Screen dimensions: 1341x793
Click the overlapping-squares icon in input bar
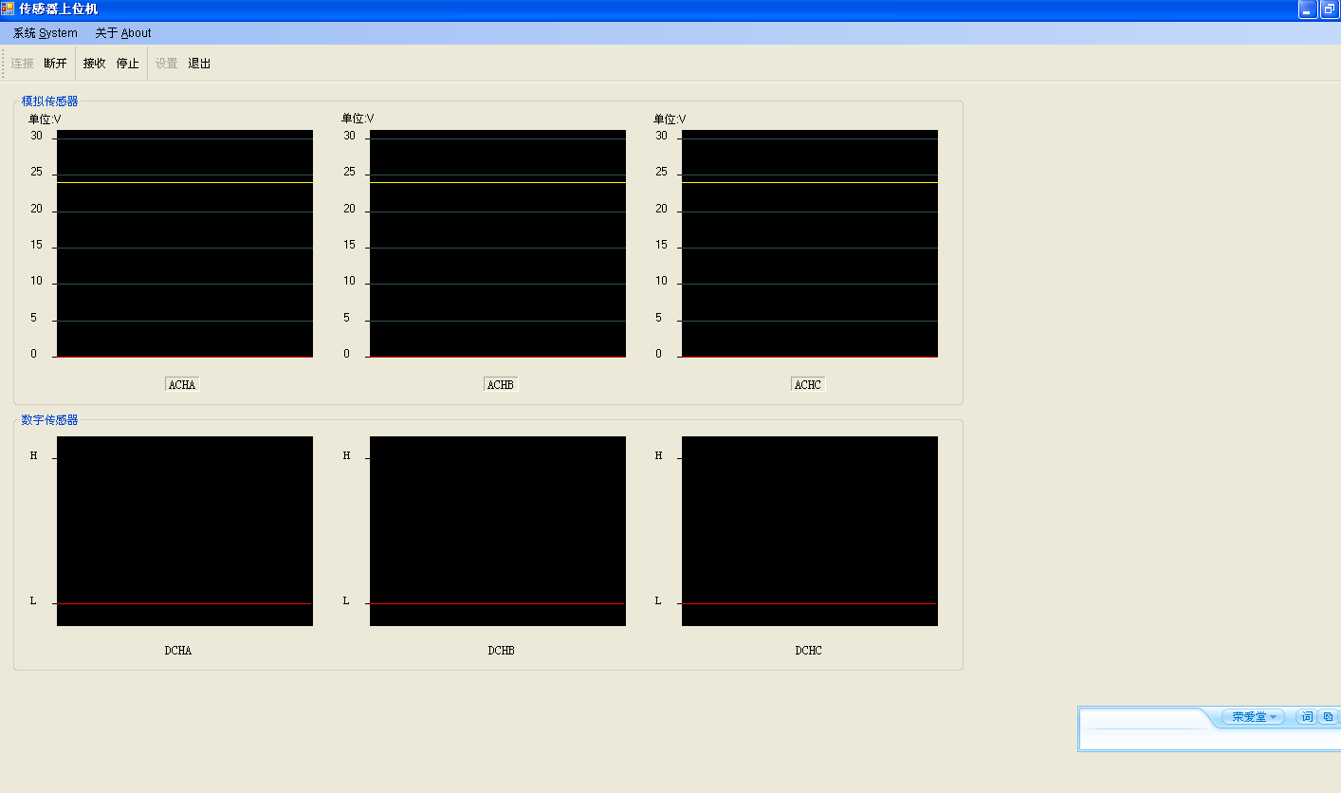(x=1328, y=717)
